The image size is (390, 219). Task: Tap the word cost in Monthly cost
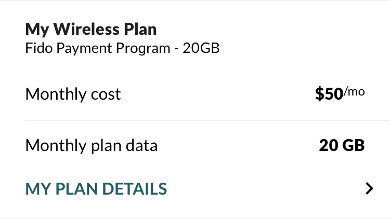pyautogui.click(x=106, y=94)
